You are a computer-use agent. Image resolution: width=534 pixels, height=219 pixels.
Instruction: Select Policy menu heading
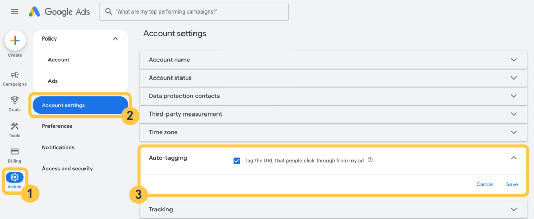tap(50, 38)
